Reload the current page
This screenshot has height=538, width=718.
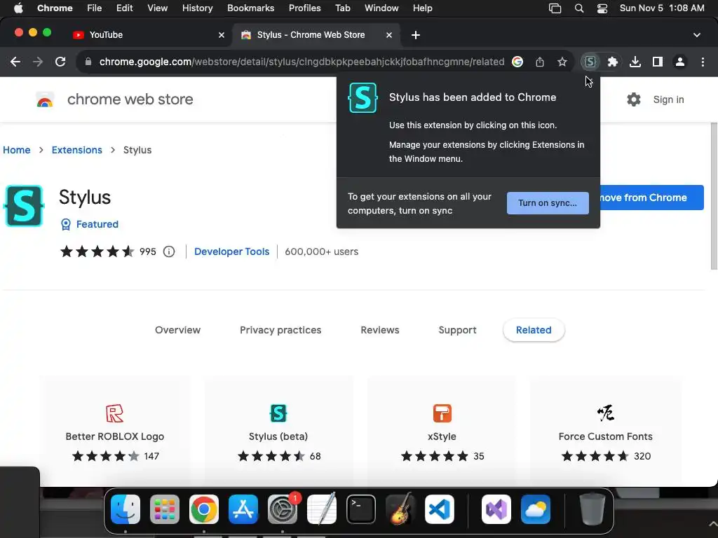click(x=60, y=62)
